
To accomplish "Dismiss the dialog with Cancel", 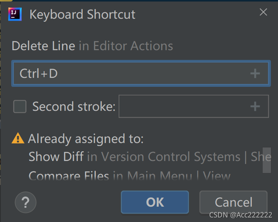I will tap(233, 202).
